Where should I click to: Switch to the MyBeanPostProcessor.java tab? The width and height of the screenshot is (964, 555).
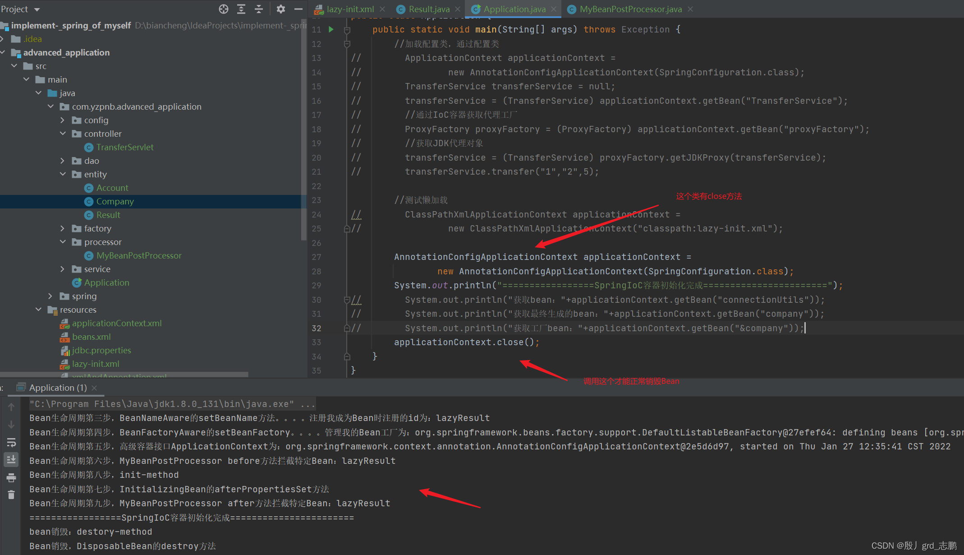[630, 9]
